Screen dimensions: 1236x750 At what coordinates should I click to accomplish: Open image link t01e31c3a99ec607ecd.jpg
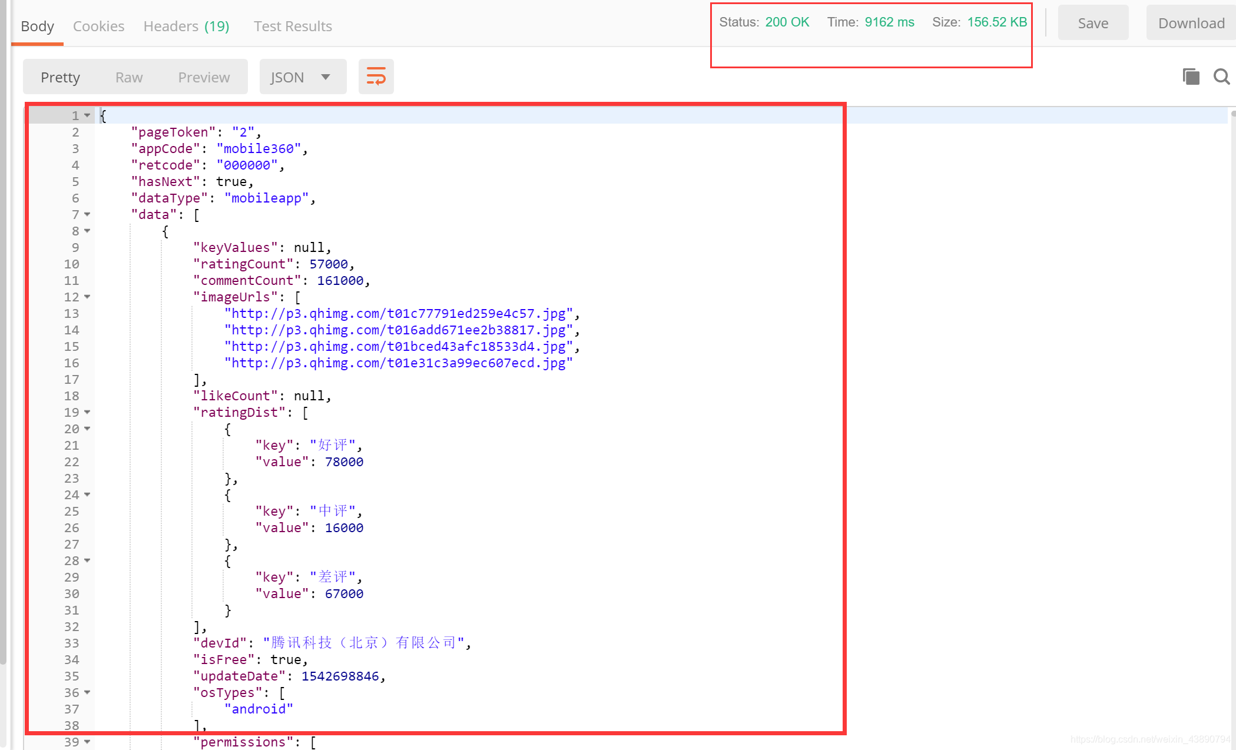(399, 363)
